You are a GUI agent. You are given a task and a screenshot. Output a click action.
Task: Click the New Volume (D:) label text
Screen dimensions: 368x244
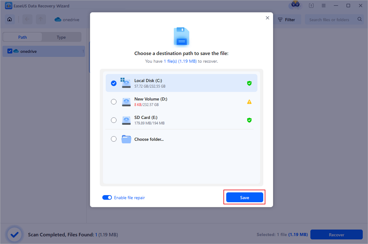coord(151,99)
